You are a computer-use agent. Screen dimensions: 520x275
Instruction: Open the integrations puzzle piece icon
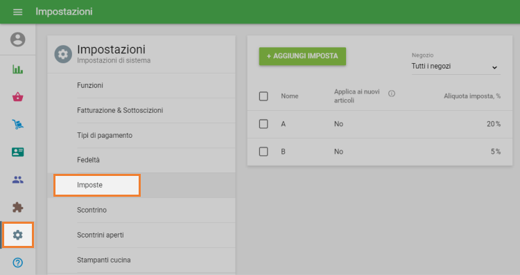pos(17,207)
